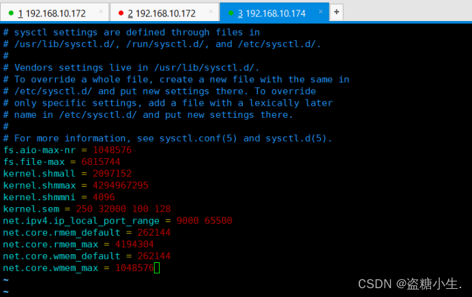Click the kernel.shmall value 2097152
Image resolution: width=472 pixels, height=297 pixels.
(112, 174)
